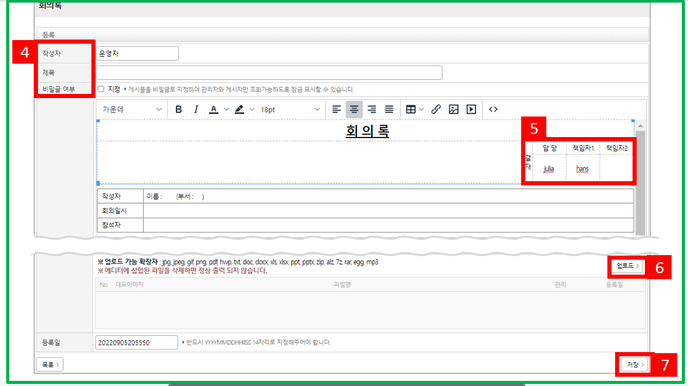Align text to the right

(372, 109)
